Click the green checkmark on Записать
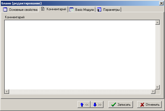The height and width of the screenshot is (111, 165). (114, 105)
